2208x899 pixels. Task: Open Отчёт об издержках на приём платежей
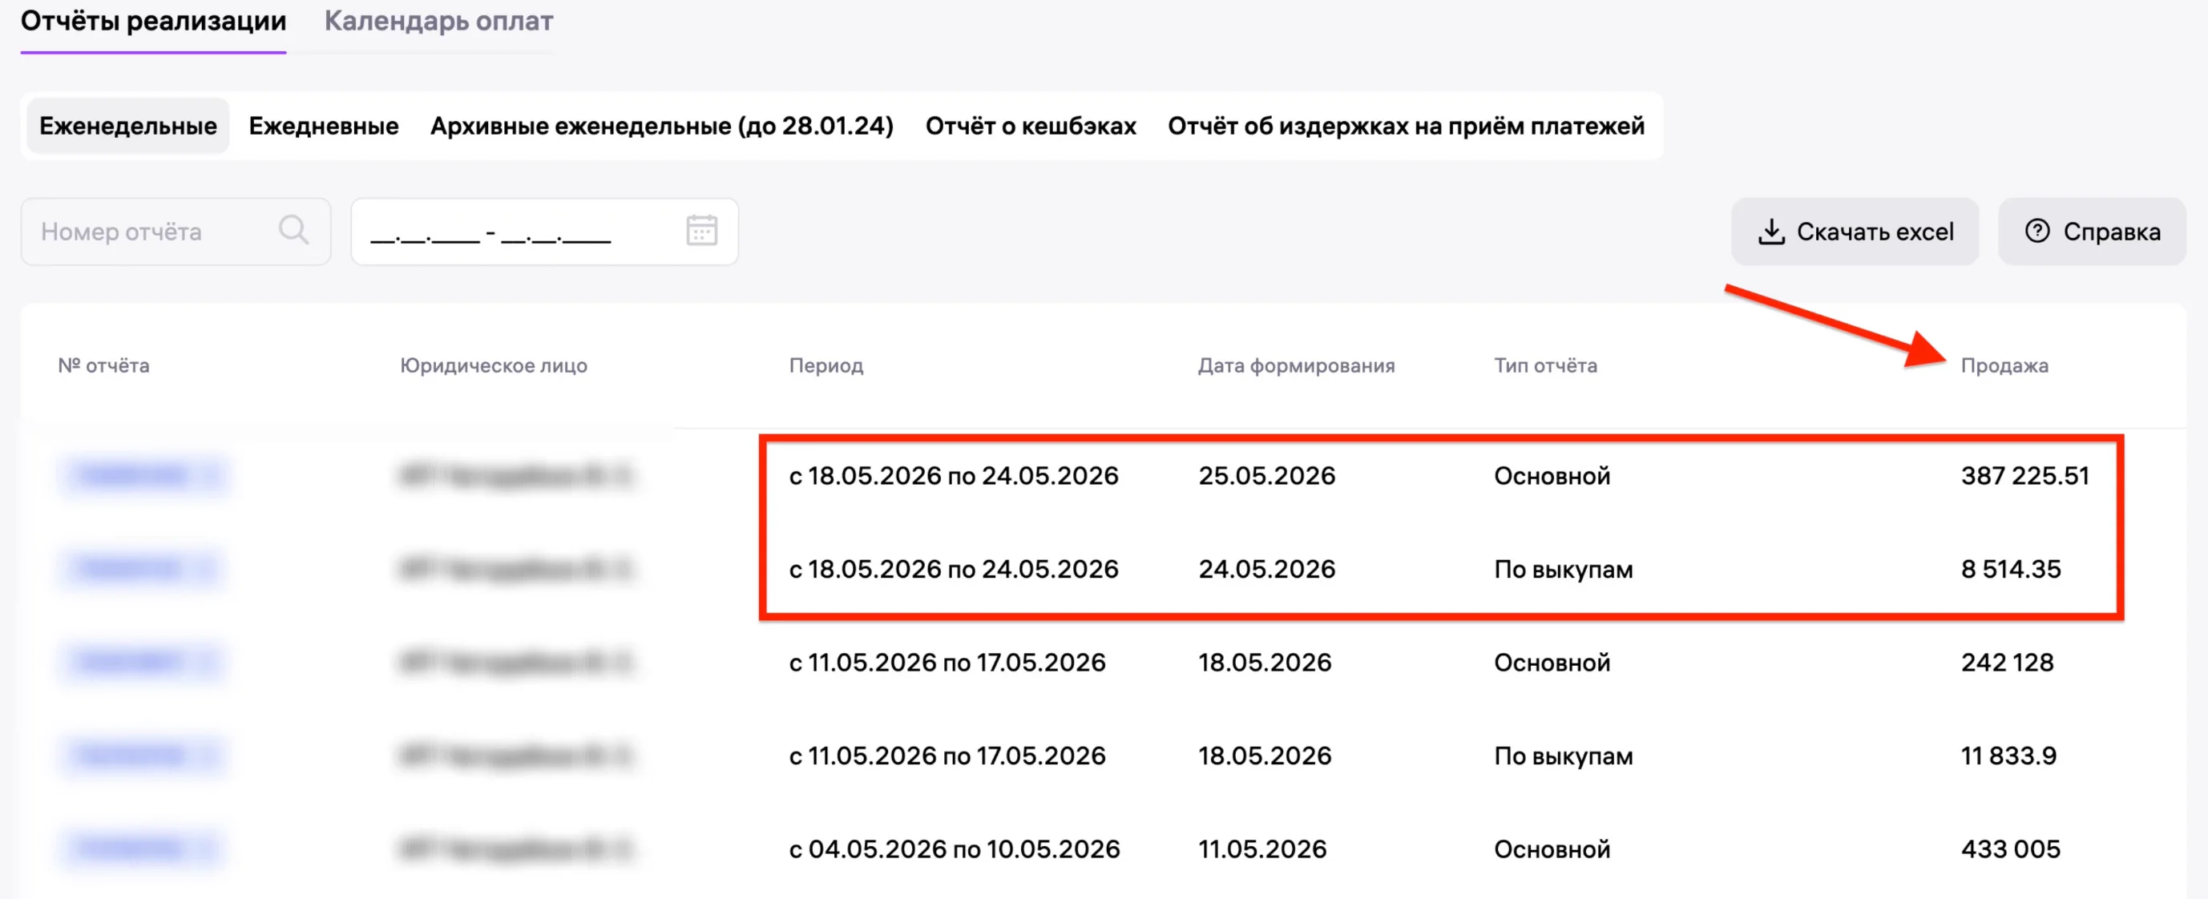(1406, 126)
